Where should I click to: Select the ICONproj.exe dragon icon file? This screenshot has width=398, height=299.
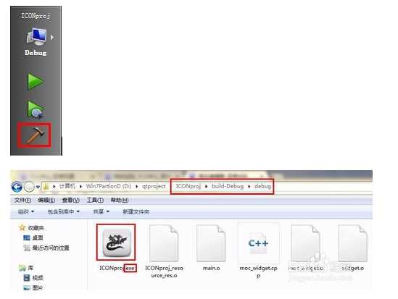click(x=117, y=243)
